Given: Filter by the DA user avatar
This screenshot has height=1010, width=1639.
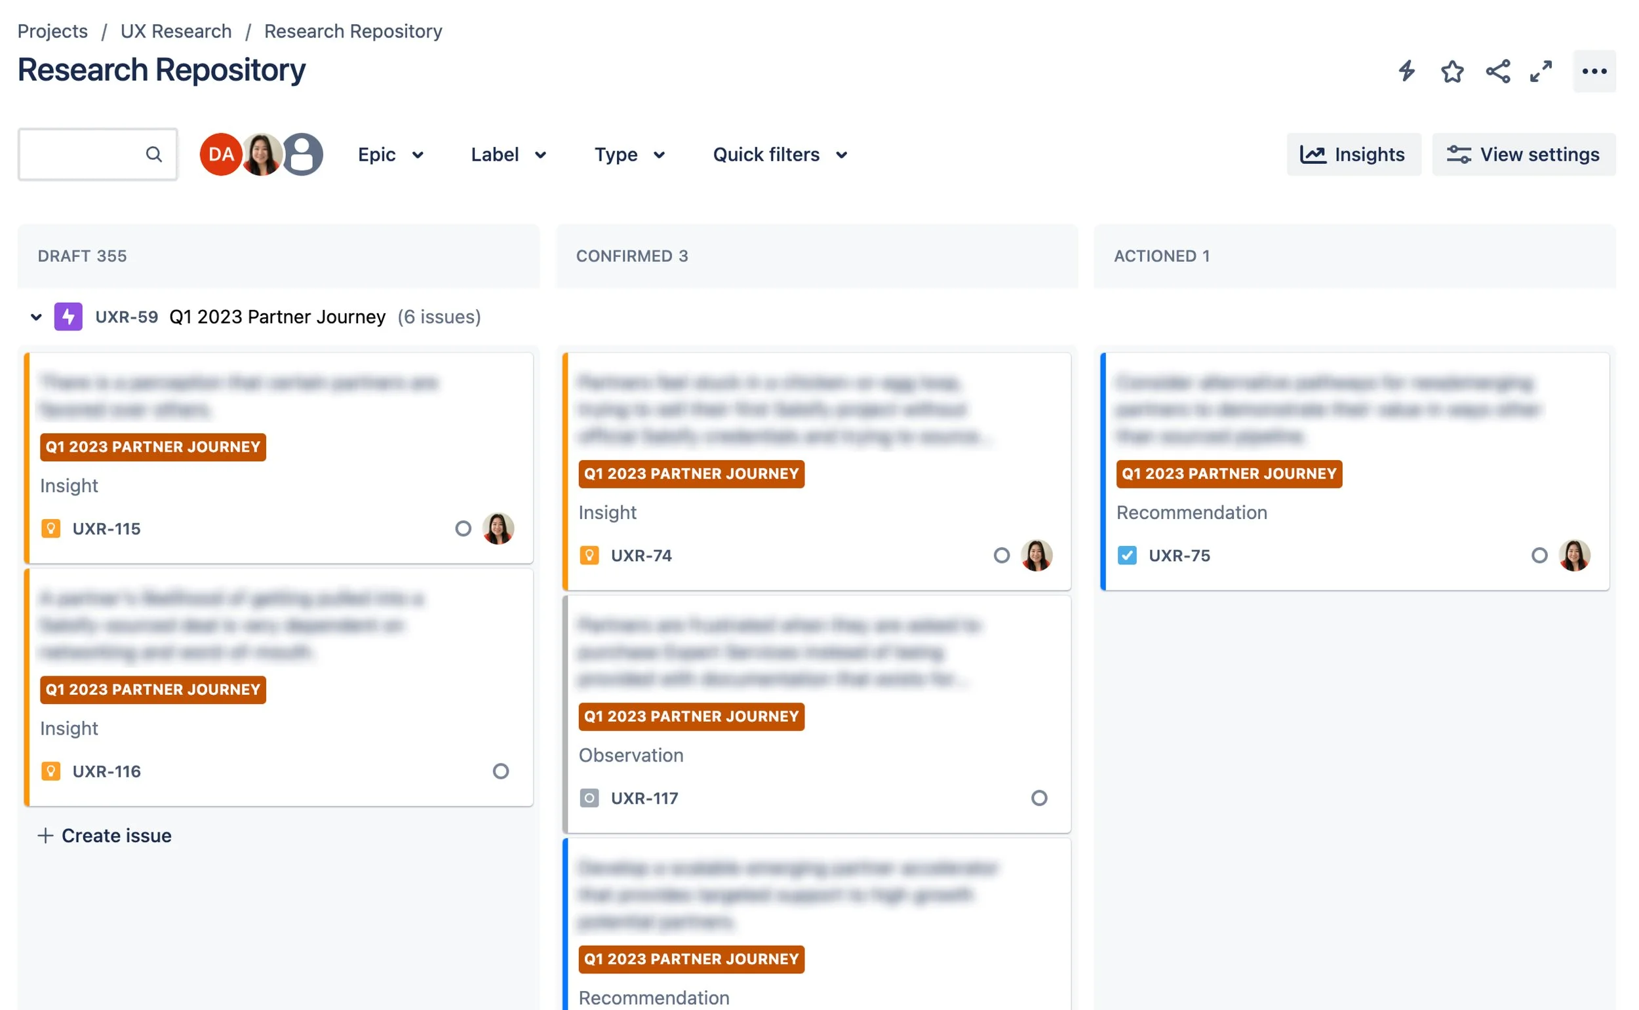Looking at the screenshot, I should [x=220, y=154].
